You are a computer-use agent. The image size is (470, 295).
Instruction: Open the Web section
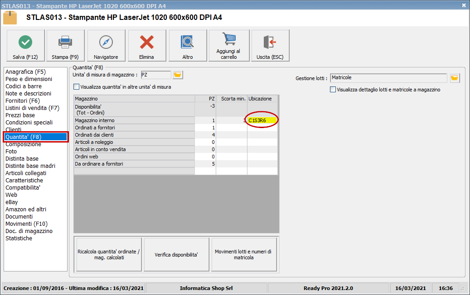coord(11,195)
